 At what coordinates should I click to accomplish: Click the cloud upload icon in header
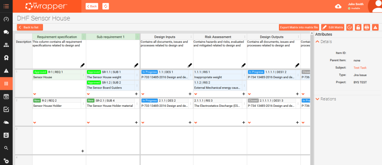coord(338,6)
